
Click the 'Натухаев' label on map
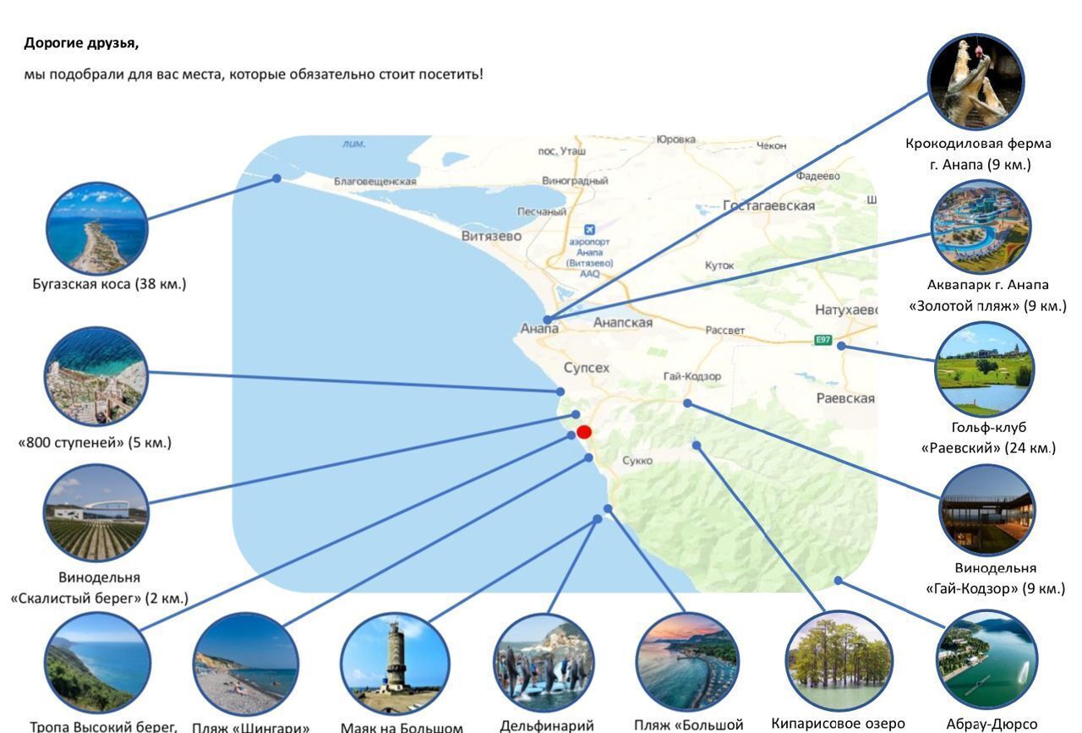(x=846, y=310)
